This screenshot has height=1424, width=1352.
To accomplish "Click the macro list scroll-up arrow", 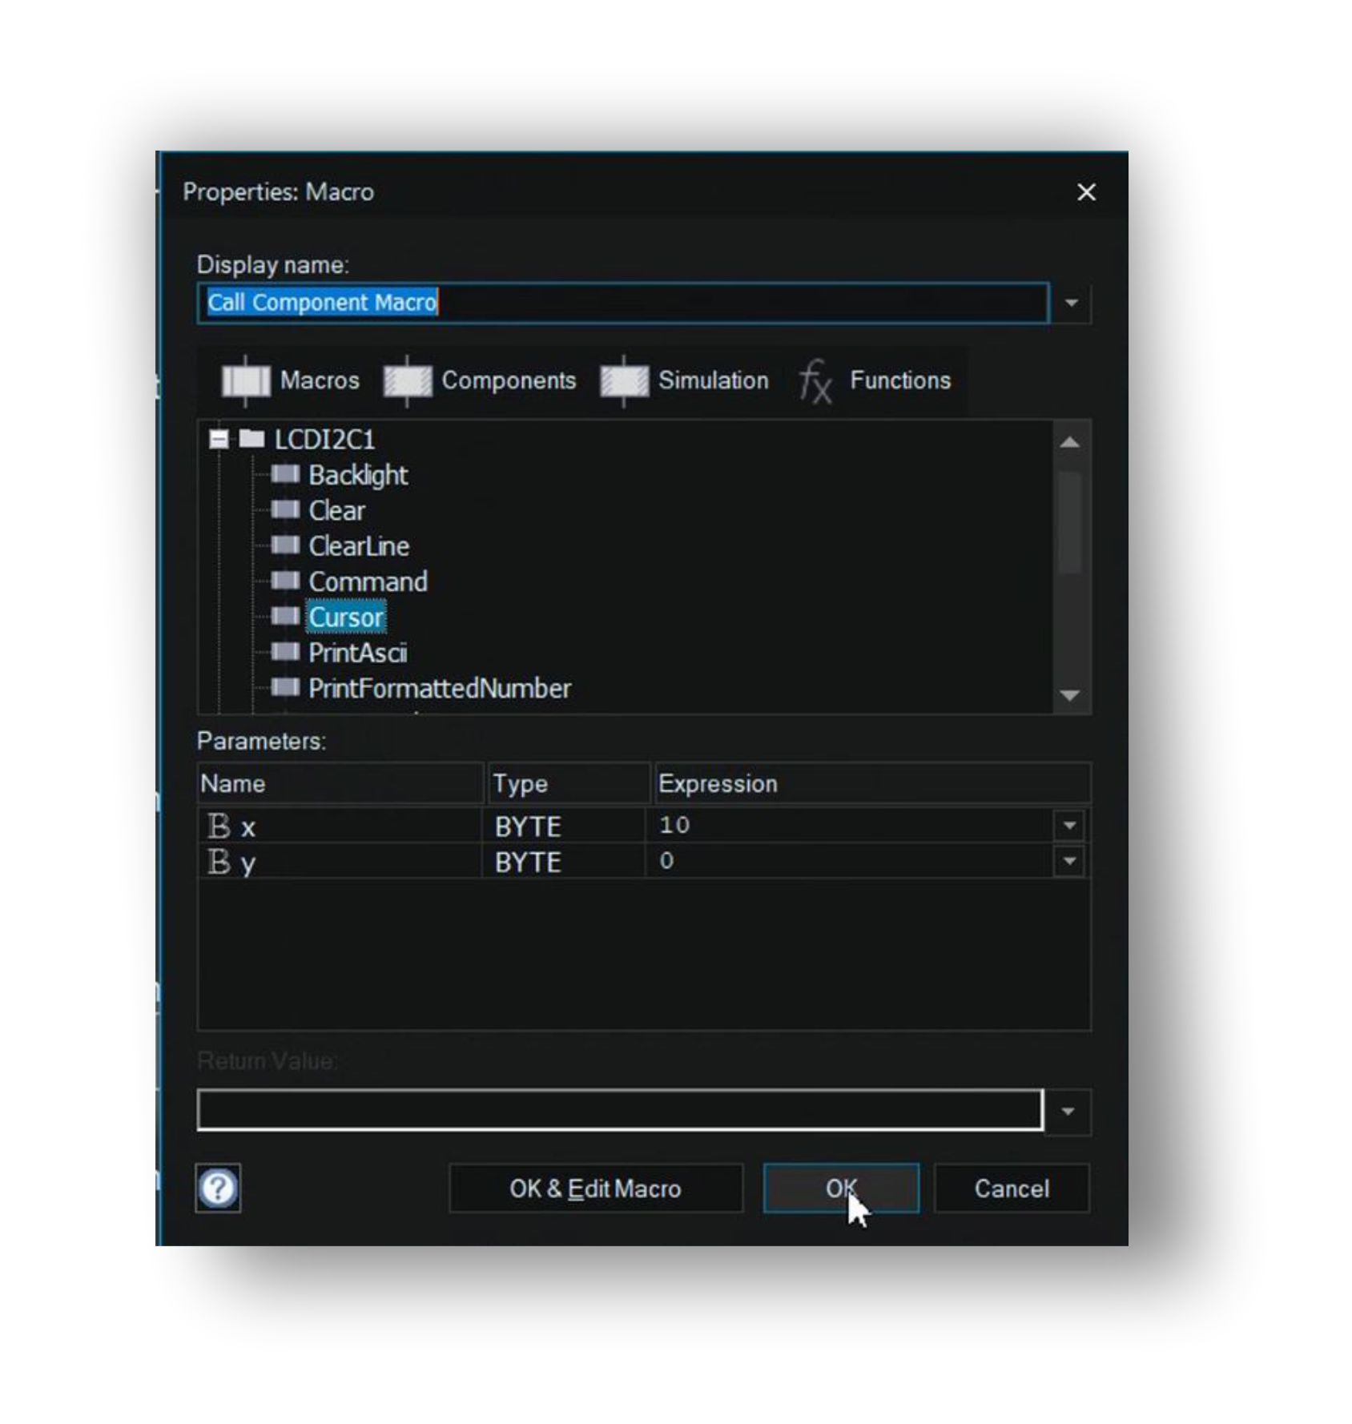I will pyautogui.click(x=1069, y=442).
